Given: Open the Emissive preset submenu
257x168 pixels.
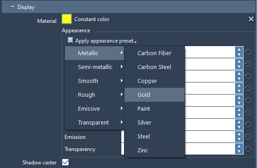Looking at the screenshot, I should click(x=94, y=108).
